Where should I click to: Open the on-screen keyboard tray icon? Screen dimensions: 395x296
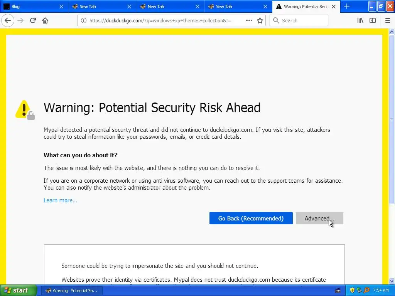pyautogui.click(x=338, y=291)
